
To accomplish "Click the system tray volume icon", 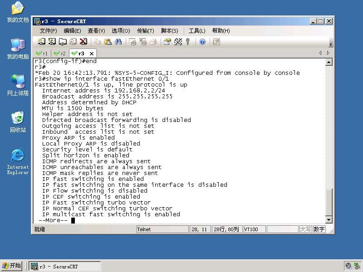I will click(x=348, y=266).
